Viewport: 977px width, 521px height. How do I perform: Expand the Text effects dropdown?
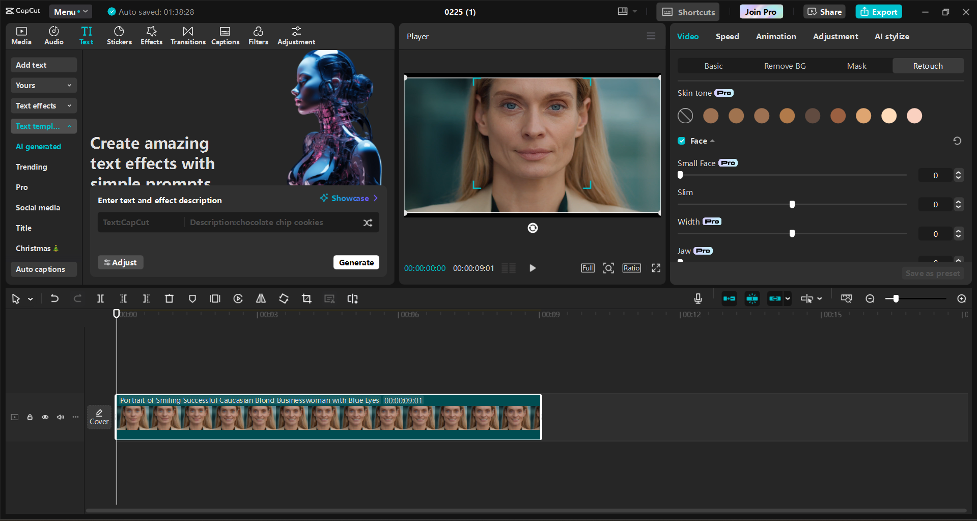[x=43, y=106]
